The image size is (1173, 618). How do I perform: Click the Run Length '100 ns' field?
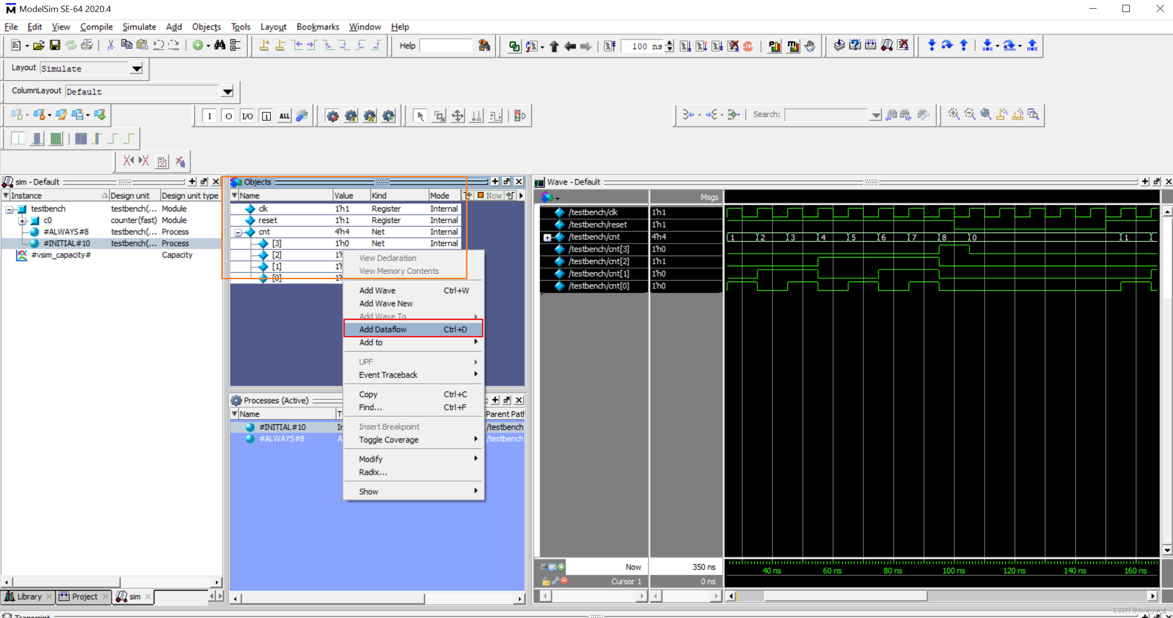643,46
